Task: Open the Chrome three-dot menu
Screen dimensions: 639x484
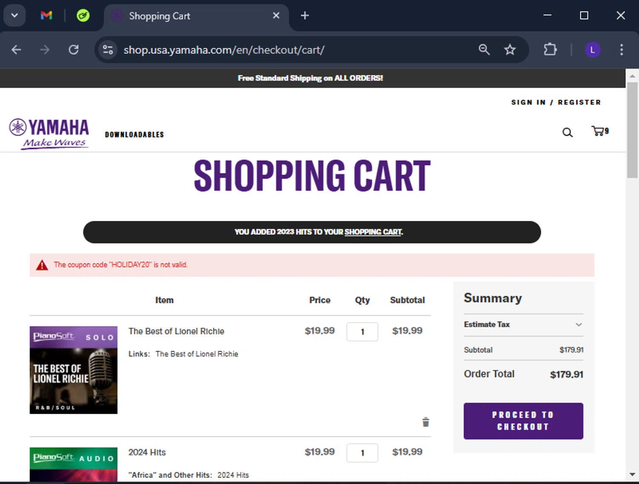Action: [x=622, y=50]
